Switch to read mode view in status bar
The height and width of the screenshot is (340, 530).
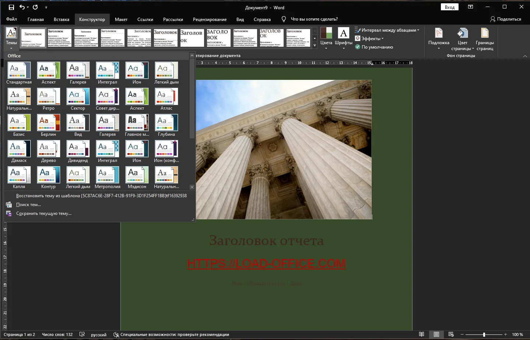pyautogui.click(x=422, y=334)
